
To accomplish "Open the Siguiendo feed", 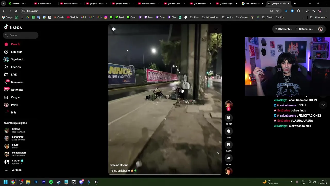I will point(17,59).
